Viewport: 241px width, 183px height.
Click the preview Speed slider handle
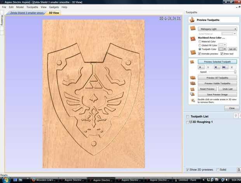click(x=235, y=72)
